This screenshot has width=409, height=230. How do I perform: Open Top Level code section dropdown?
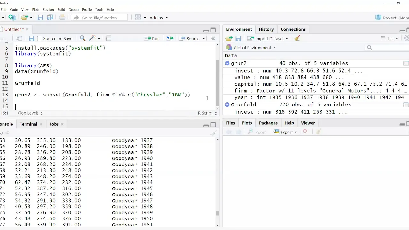[x=30, y=113]
